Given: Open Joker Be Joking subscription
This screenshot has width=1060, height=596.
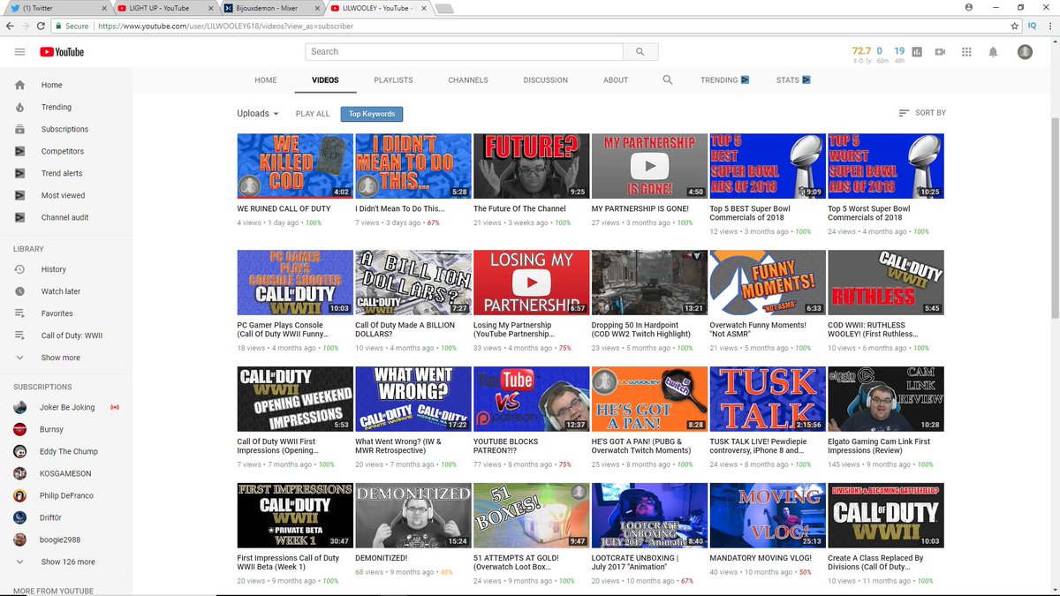Looking at the screenshot, I should pyautogui.click(x=66, y=407).
